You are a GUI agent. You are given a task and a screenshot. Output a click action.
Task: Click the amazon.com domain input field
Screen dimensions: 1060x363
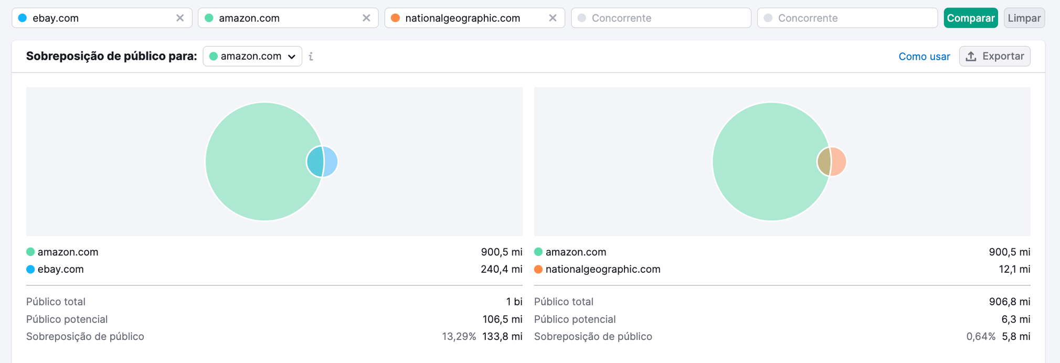point(288,18)
